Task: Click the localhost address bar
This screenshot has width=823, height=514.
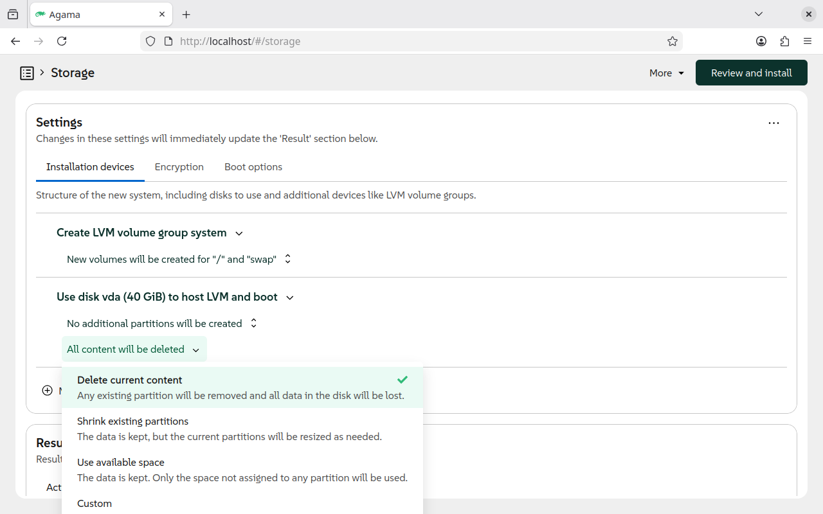Action: [411, 41]
